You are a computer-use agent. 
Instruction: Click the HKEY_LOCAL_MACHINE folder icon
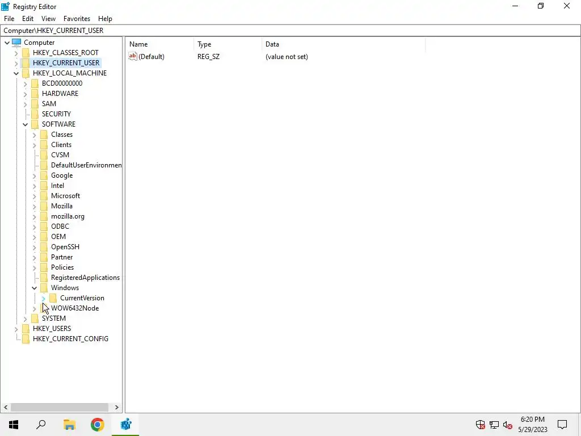(x=26, y=73)
